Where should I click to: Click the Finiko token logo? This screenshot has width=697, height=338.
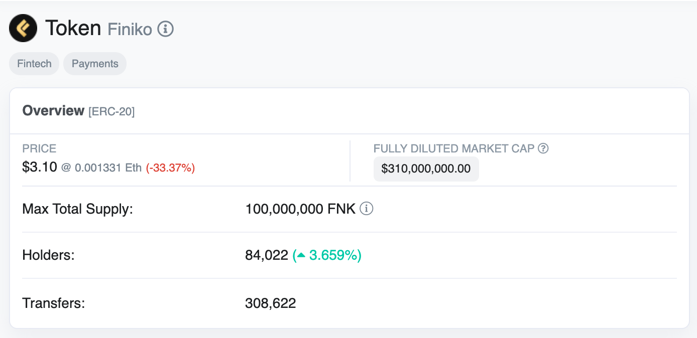click(23, 28)
